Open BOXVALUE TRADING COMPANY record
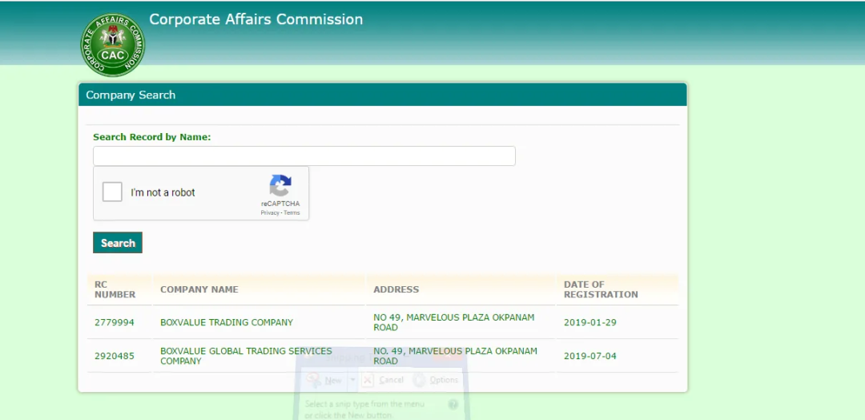 [x=227, y=323]
